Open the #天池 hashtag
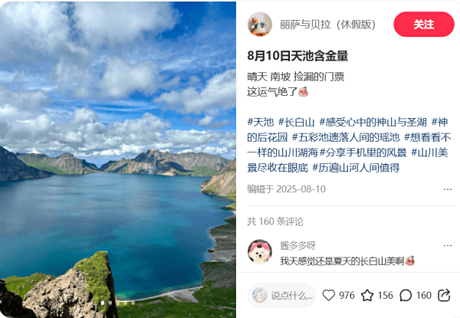This screenshot has width=460, height=318. (261, 122)
